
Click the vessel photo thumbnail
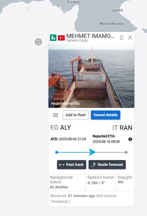pos(91,76)
